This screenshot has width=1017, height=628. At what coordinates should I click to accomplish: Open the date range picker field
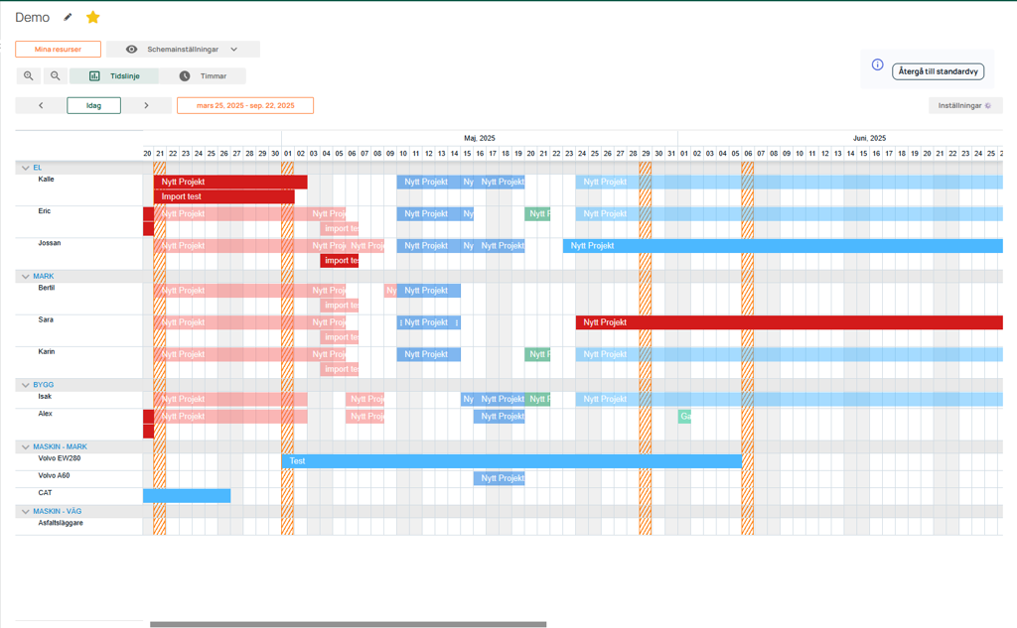(245, 105)
